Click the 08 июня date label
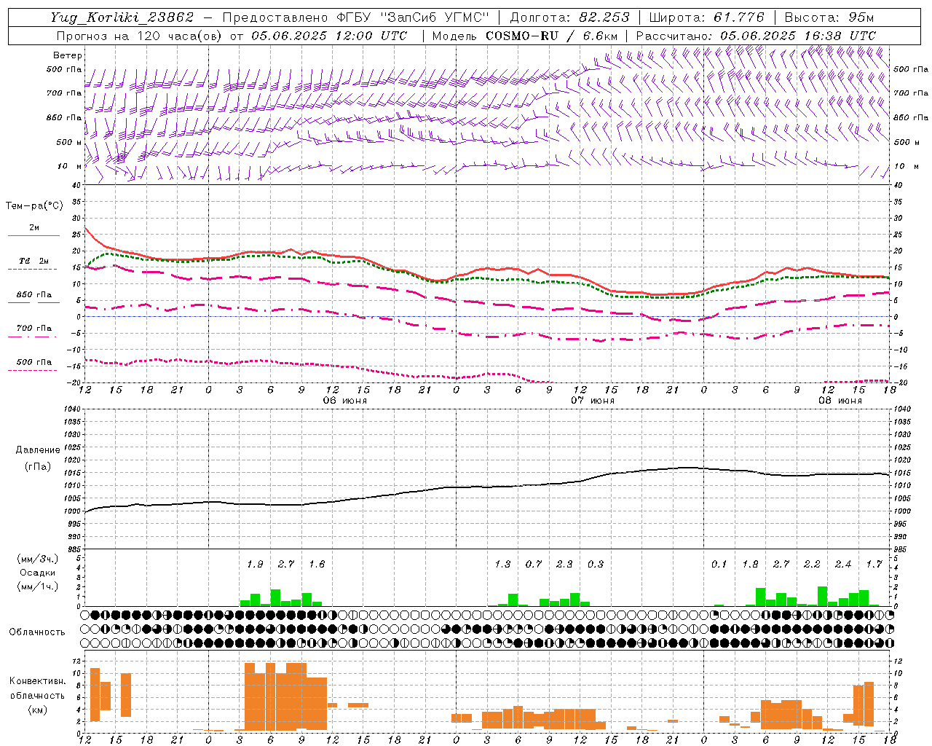932x746 pixels. (840, 401)
